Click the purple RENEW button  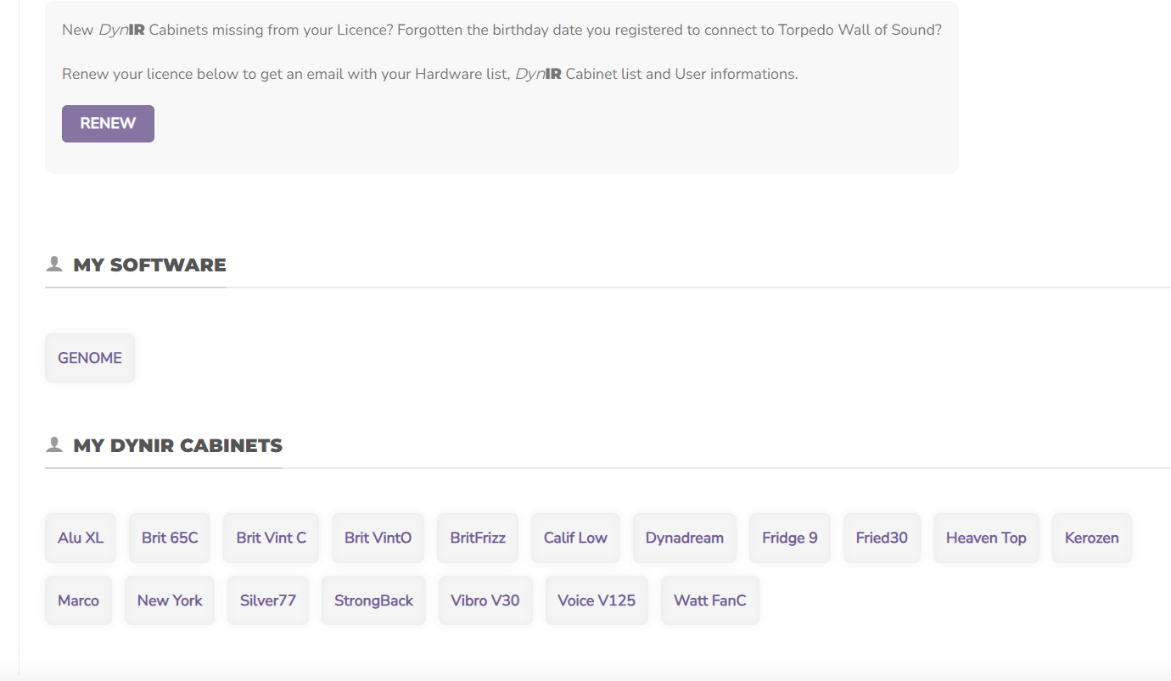108,124
